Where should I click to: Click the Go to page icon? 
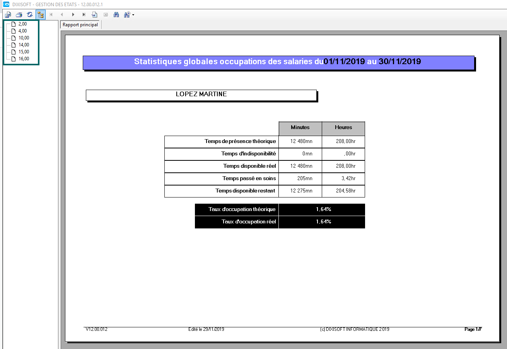tap(95, 15)
